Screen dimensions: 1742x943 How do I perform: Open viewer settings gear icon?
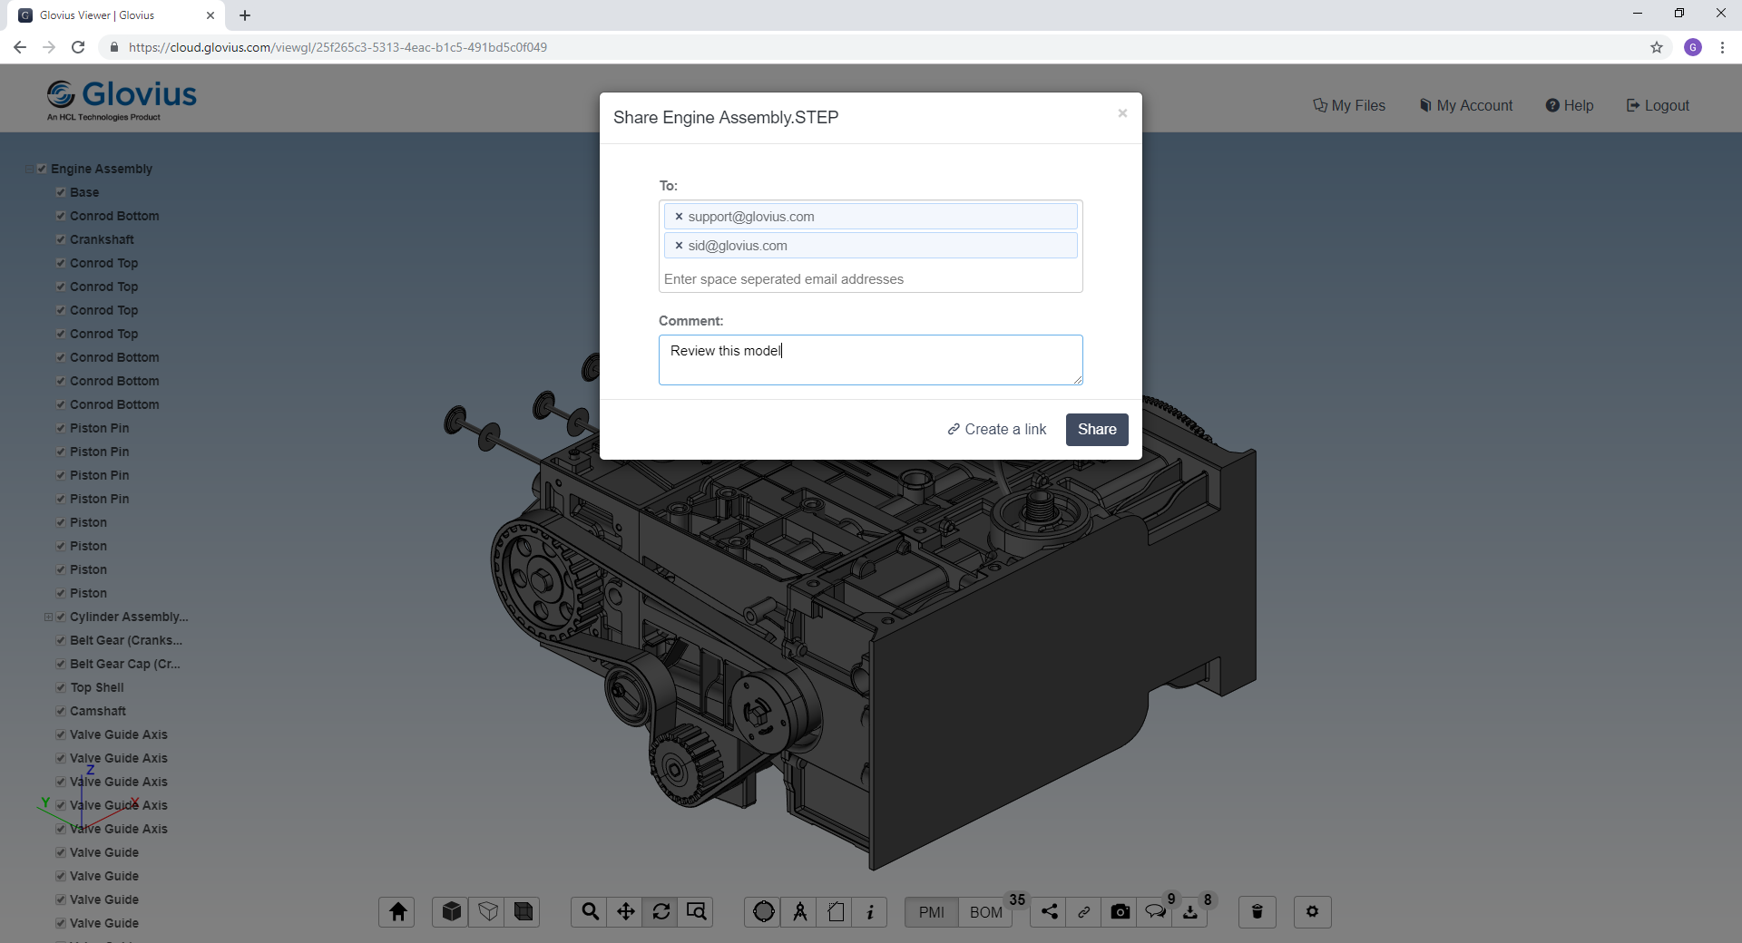coord(1312,911)
